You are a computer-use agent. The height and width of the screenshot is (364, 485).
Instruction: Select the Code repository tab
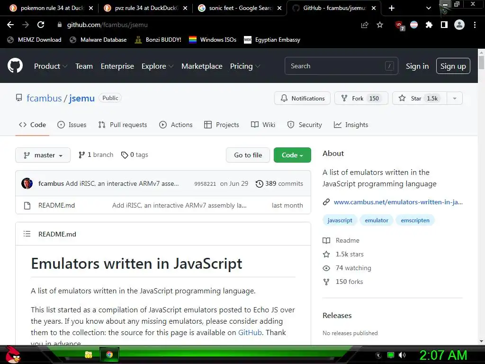[x=32, y=125]
